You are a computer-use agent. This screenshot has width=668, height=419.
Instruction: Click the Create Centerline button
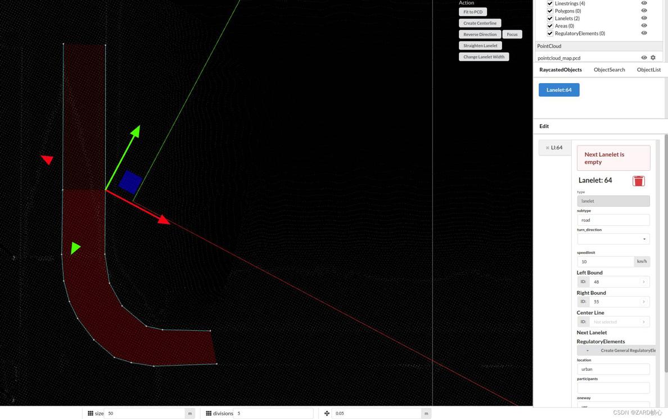point(480,23)
